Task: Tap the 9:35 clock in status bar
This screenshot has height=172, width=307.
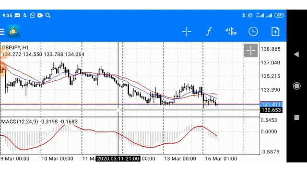Action: [7, 15]
